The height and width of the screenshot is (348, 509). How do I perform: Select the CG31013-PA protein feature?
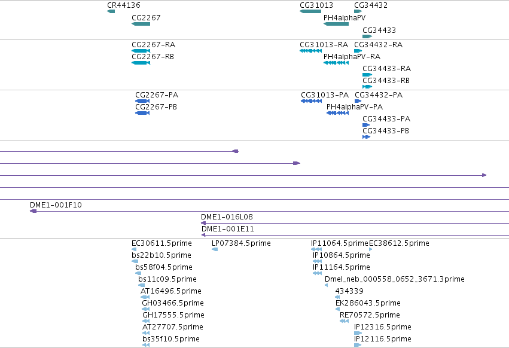click(x=311, y=101)
